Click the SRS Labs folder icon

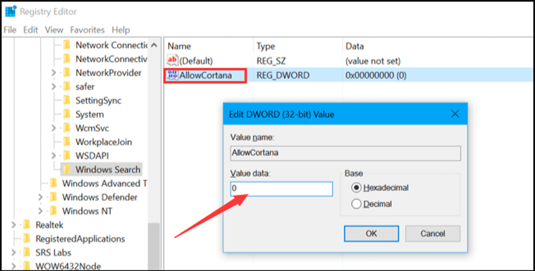27,252
